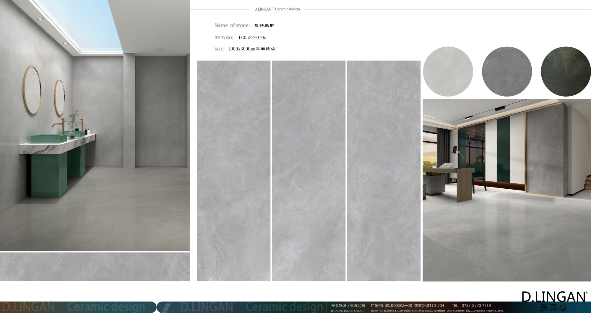Select the light gray circular stone swatch
Image resolution: width=591 pixels, height=313 pixels.
point(448,71)
